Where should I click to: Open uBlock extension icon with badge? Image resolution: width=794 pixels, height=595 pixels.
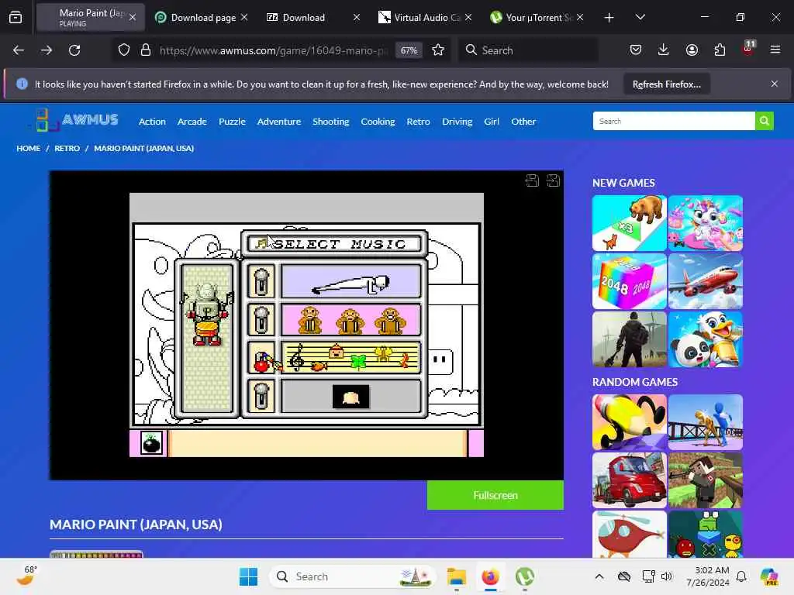[748, 49]
